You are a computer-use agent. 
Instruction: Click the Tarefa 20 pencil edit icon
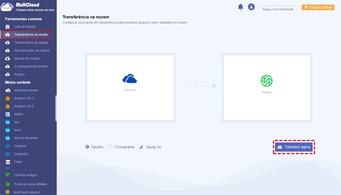click(142, 147)
